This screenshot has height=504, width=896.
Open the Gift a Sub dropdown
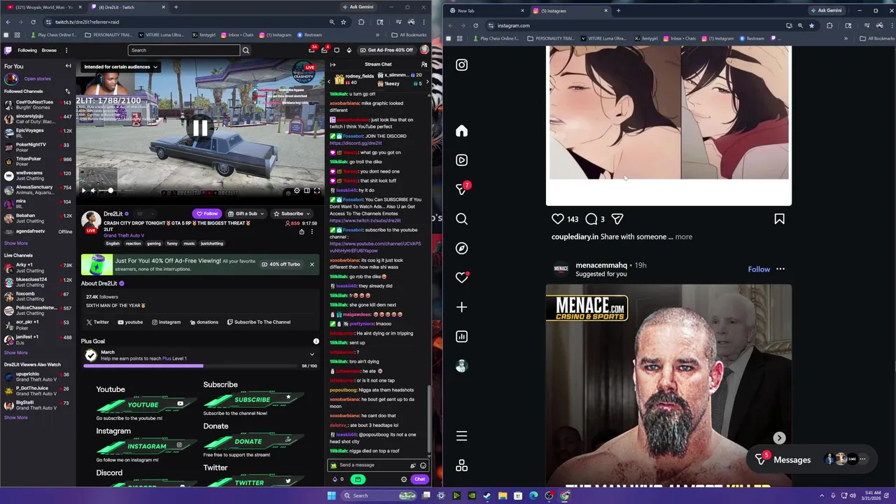[246, 213]
